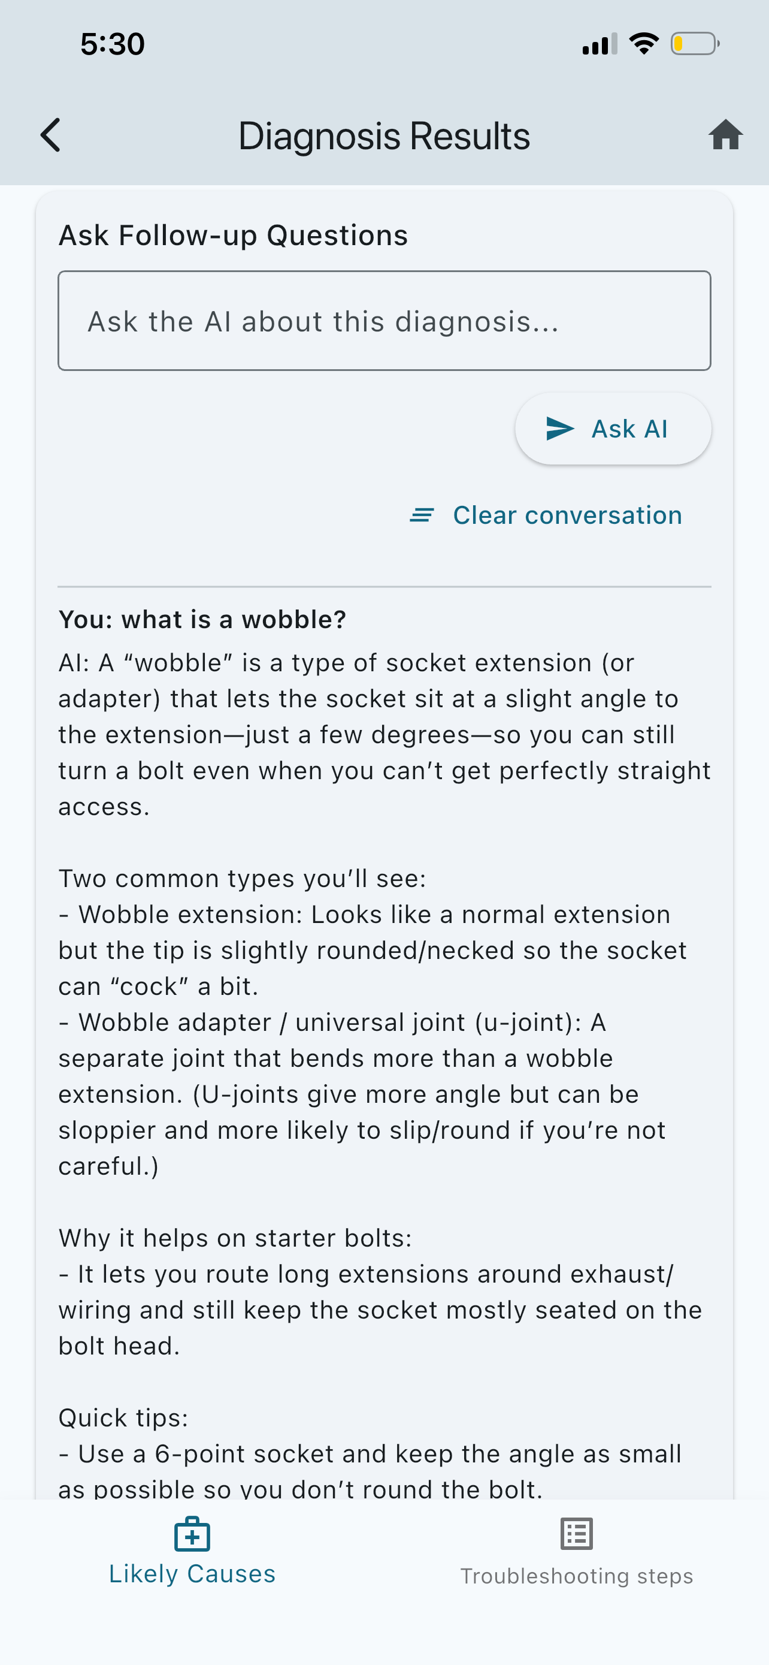Tap the Ask Follow-up Questions heading
This screenshot has width=769, height=1665.
click(232, 234)
